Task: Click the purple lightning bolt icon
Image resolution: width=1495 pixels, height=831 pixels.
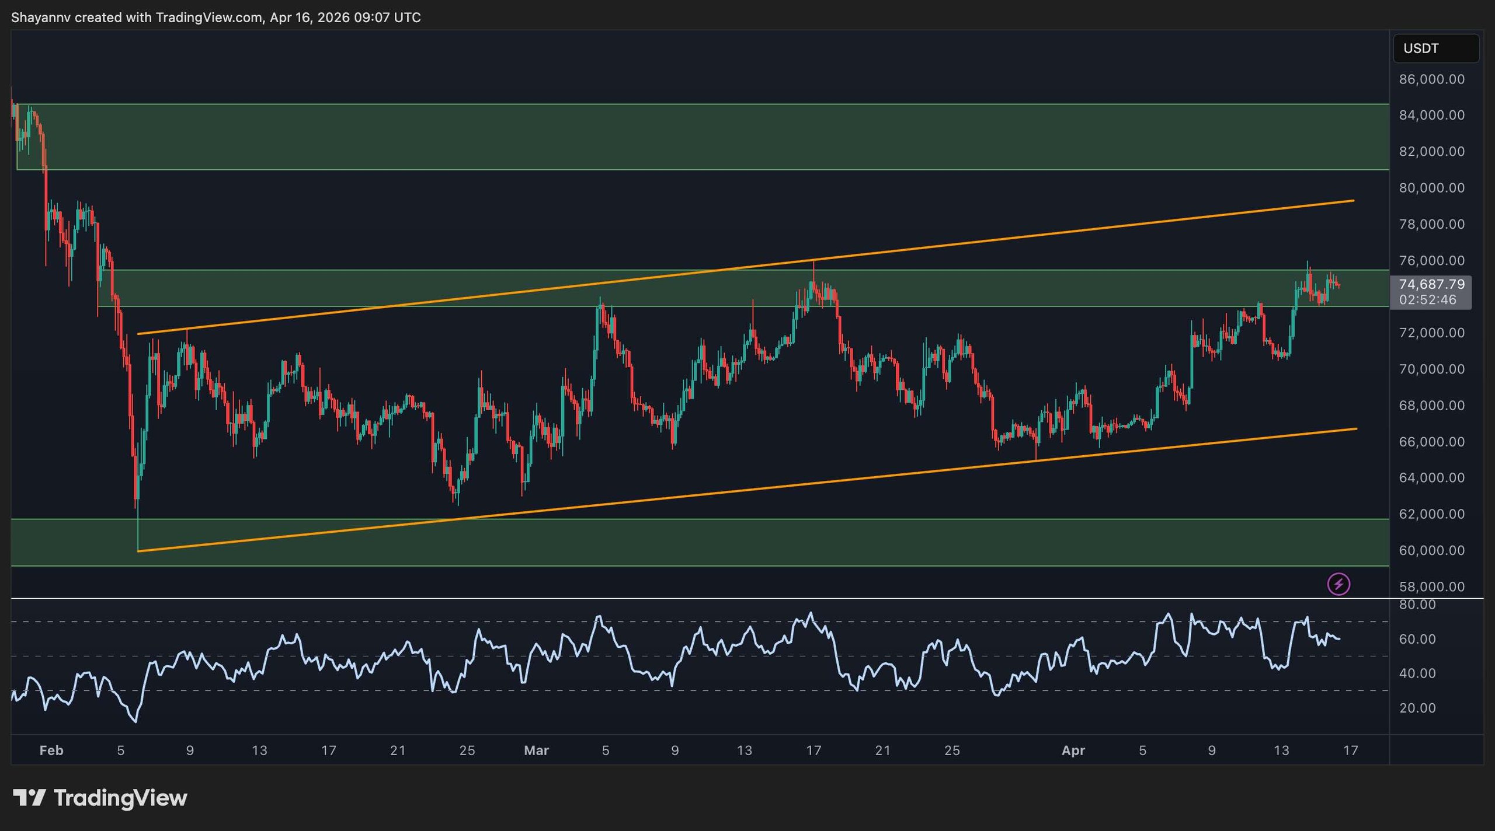Action: tap(1338, 584)
